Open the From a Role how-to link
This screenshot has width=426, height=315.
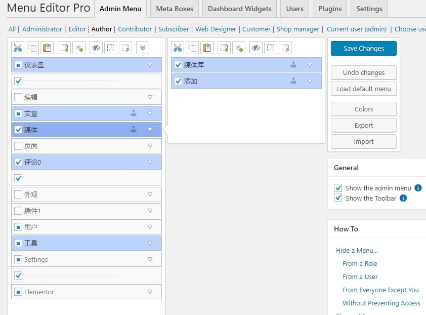(359, 263)
